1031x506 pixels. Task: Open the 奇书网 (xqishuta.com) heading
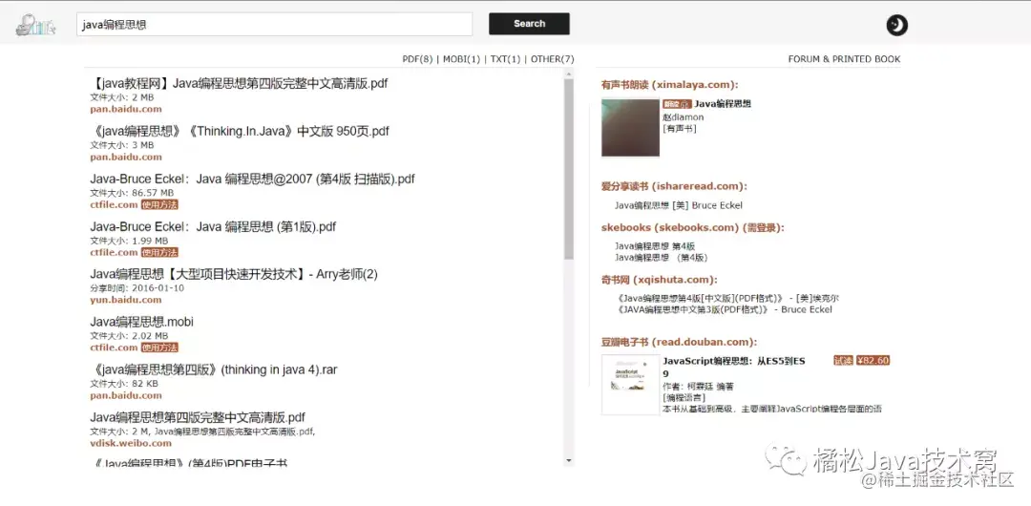[660, 280]
